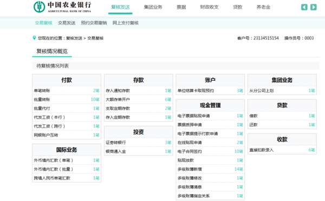The width and height of the screenshot is (325, 201).
Task: Click the 国际业务 card header
Action: (67, 150)
